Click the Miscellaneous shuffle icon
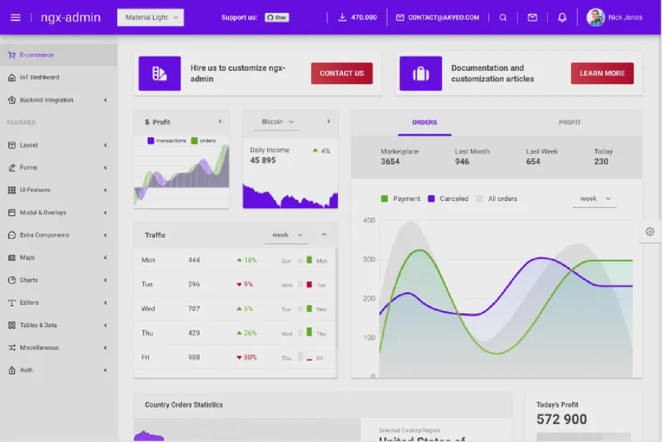The width and height of the screenshot is (662, 442). (x=12, y=348)
